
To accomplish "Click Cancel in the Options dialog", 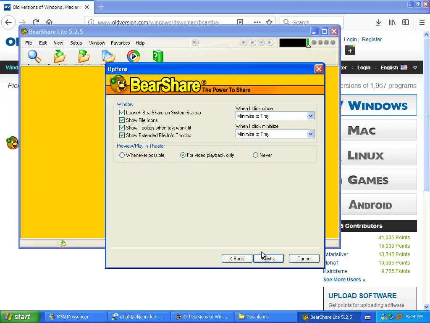I will [x=304, y=259].
